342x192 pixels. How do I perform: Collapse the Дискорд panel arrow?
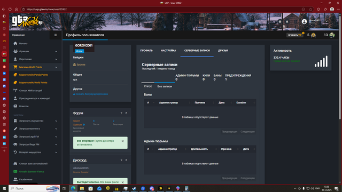[121, 160]
